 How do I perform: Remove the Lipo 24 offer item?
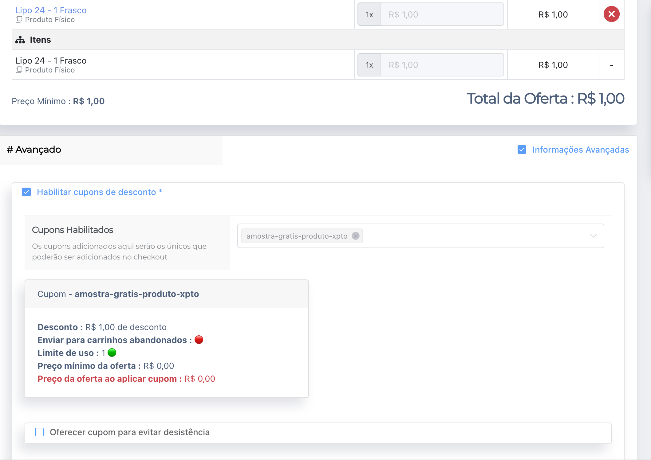pos(611,14)
